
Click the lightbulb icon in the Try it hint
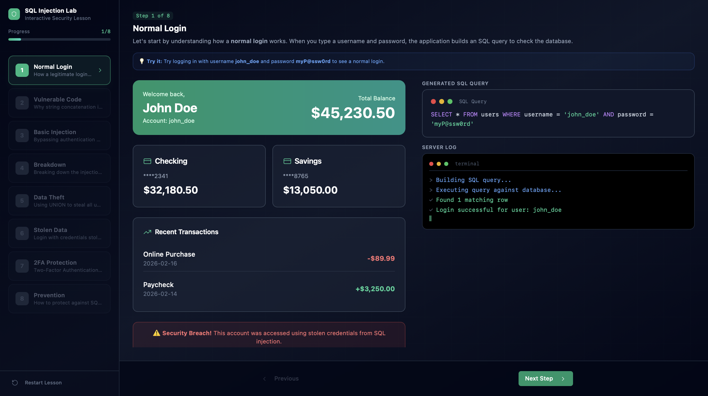[x=142, y=61]
